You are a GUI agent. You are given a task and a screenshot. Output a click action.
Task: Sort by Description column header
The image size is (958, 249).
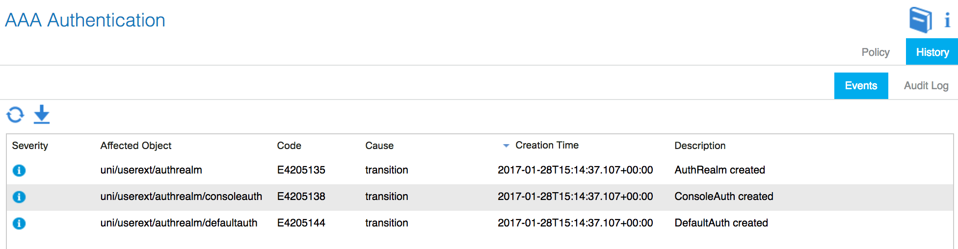click(700, 146)
